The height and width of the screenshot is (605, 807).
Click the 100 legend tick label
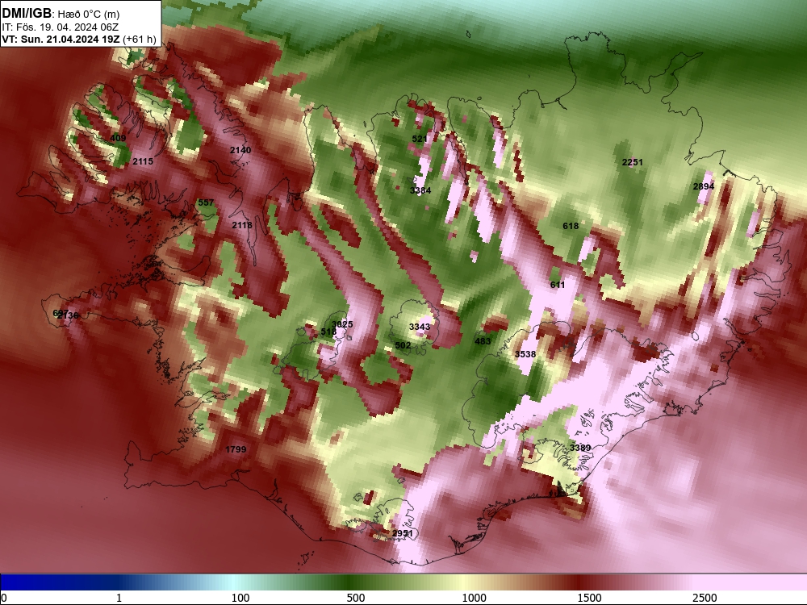point(240,598)
